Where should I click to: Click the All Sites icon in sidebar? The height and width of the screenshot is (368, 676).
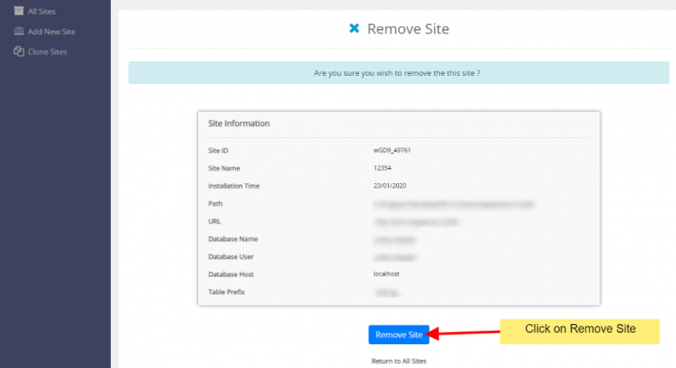[18, 11]
